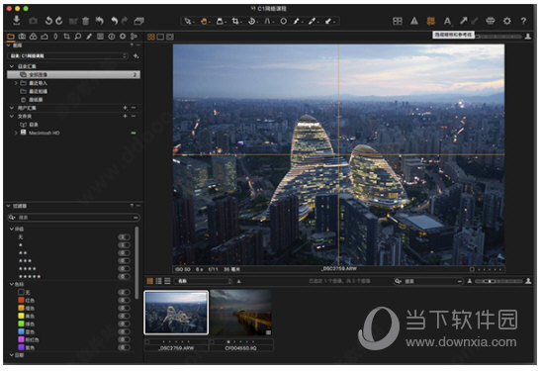Click plus button on 用户汇集 row

click(x=126, y=108)
